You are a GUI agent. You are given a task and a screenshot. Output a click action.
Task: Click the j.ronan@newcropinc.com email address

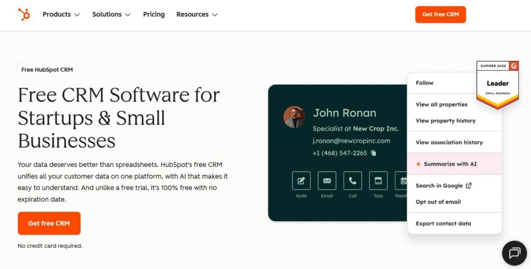pyautogui.click(x=352, y=141)
